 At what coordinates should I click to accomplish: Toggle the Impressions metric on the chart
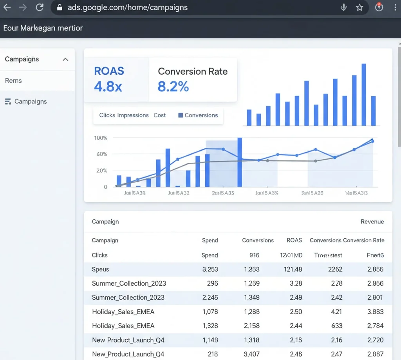[134, 115]
